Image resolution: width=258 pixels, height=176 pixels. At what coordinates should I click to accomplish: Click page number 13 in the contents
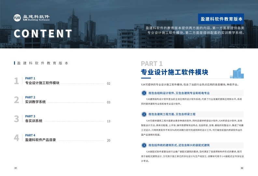[x=109, y=121]
